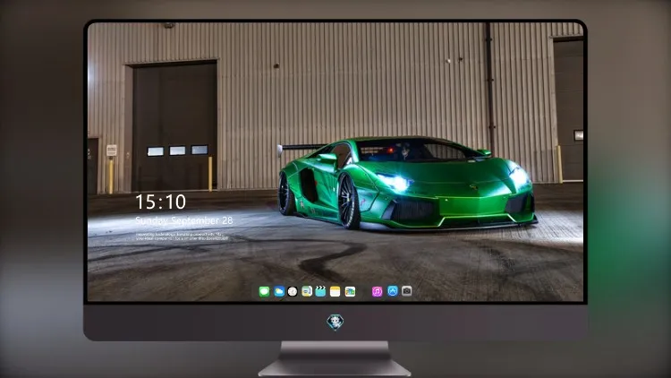671x378 pixels.
Task: Click the Sunday September 28 date
Action: (184, 220)
